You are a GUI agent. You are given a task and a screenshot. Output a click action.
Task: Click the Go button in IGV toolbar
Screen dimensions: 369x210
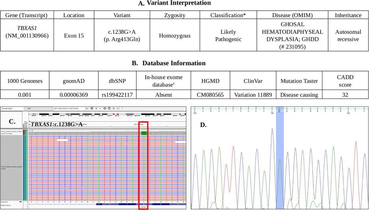[87, 108]
